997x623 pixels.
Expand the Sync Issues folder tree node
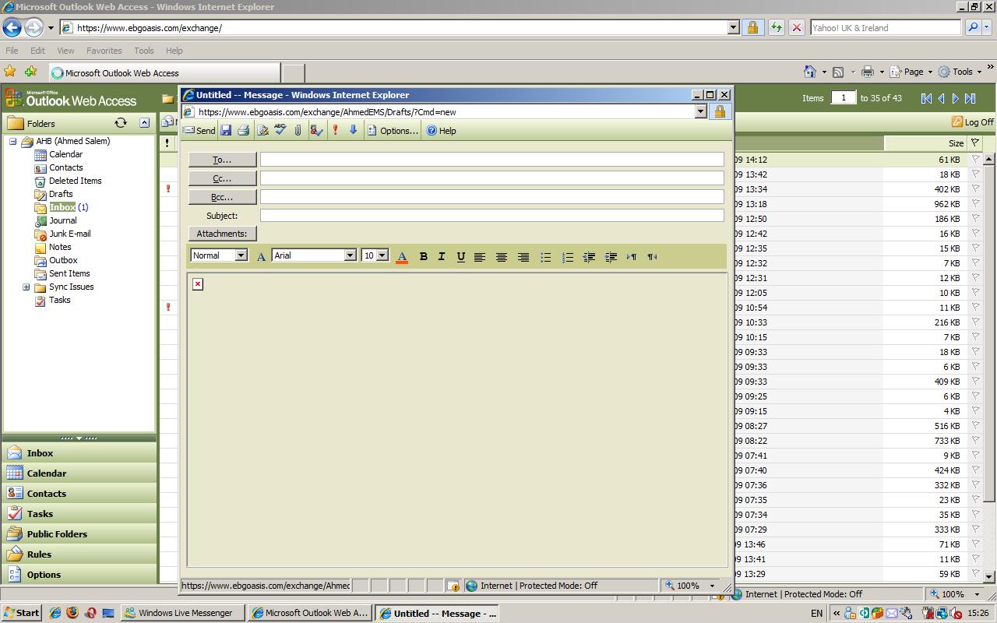tap(26, 287)
